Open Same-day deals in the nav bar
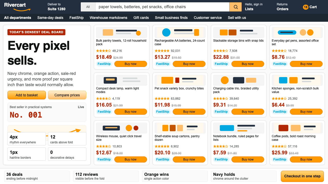328x184 pixels. [x=50, y=18]
